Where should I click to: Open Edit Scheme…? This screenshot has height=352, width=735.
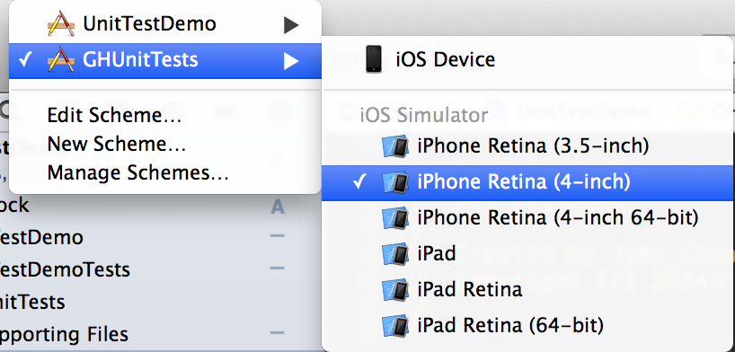point(114,115)
